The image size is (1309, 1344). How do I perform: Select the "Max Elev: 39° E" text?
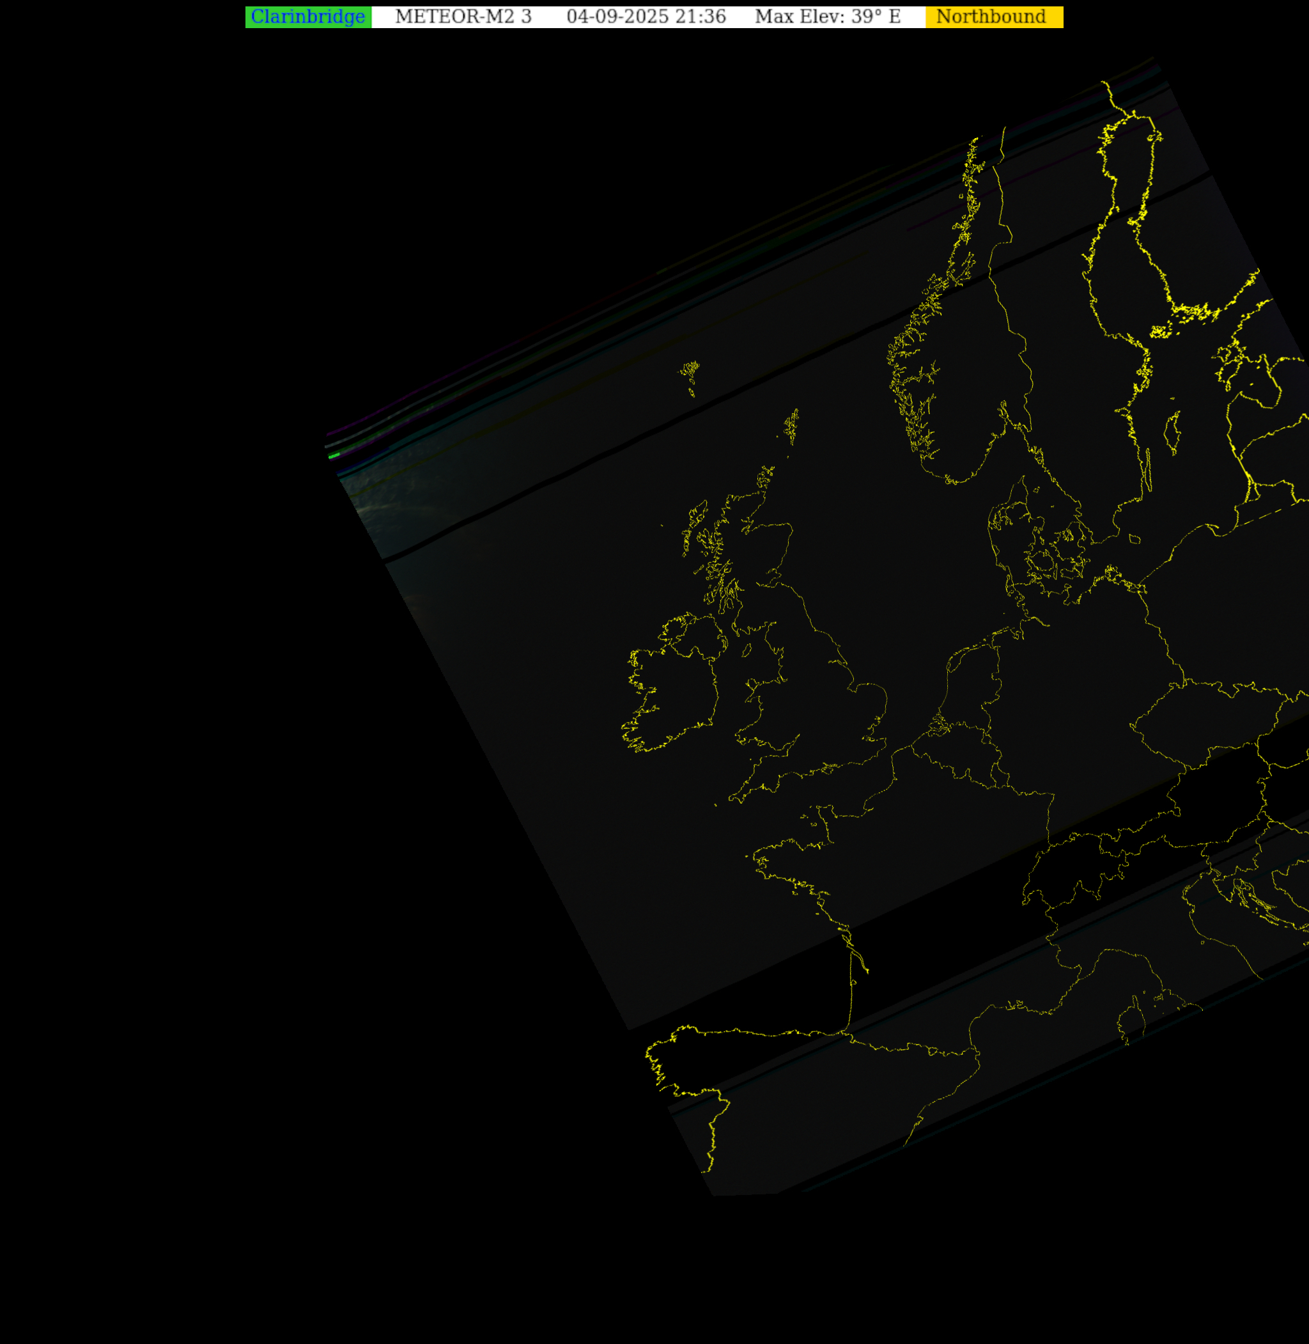pyautogui.click(x=828, y=17)
